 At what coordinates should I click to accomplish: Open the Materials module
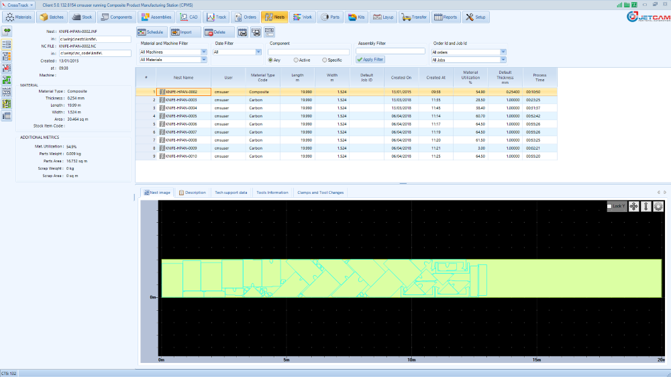pyautogui.click(x=19, y=17)
